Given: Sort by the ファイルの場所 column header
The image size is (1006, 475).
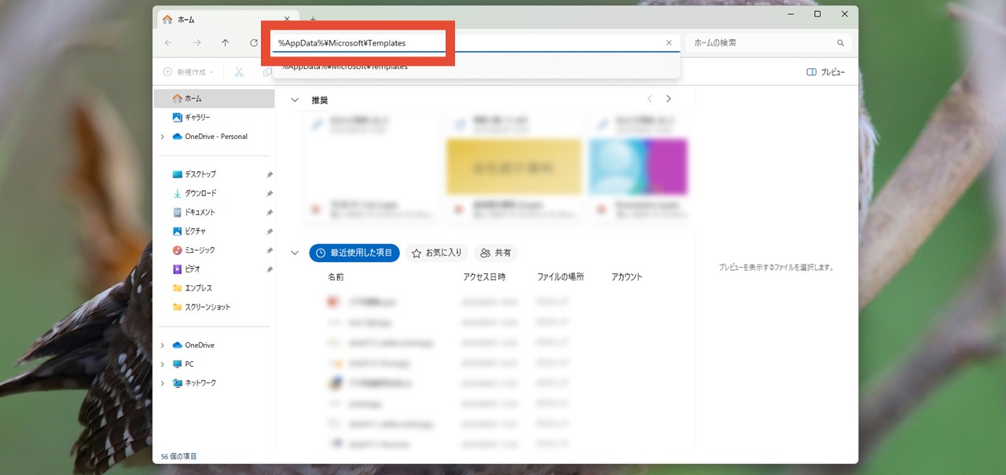Looking at the screenshot, I should click(560, 277).
